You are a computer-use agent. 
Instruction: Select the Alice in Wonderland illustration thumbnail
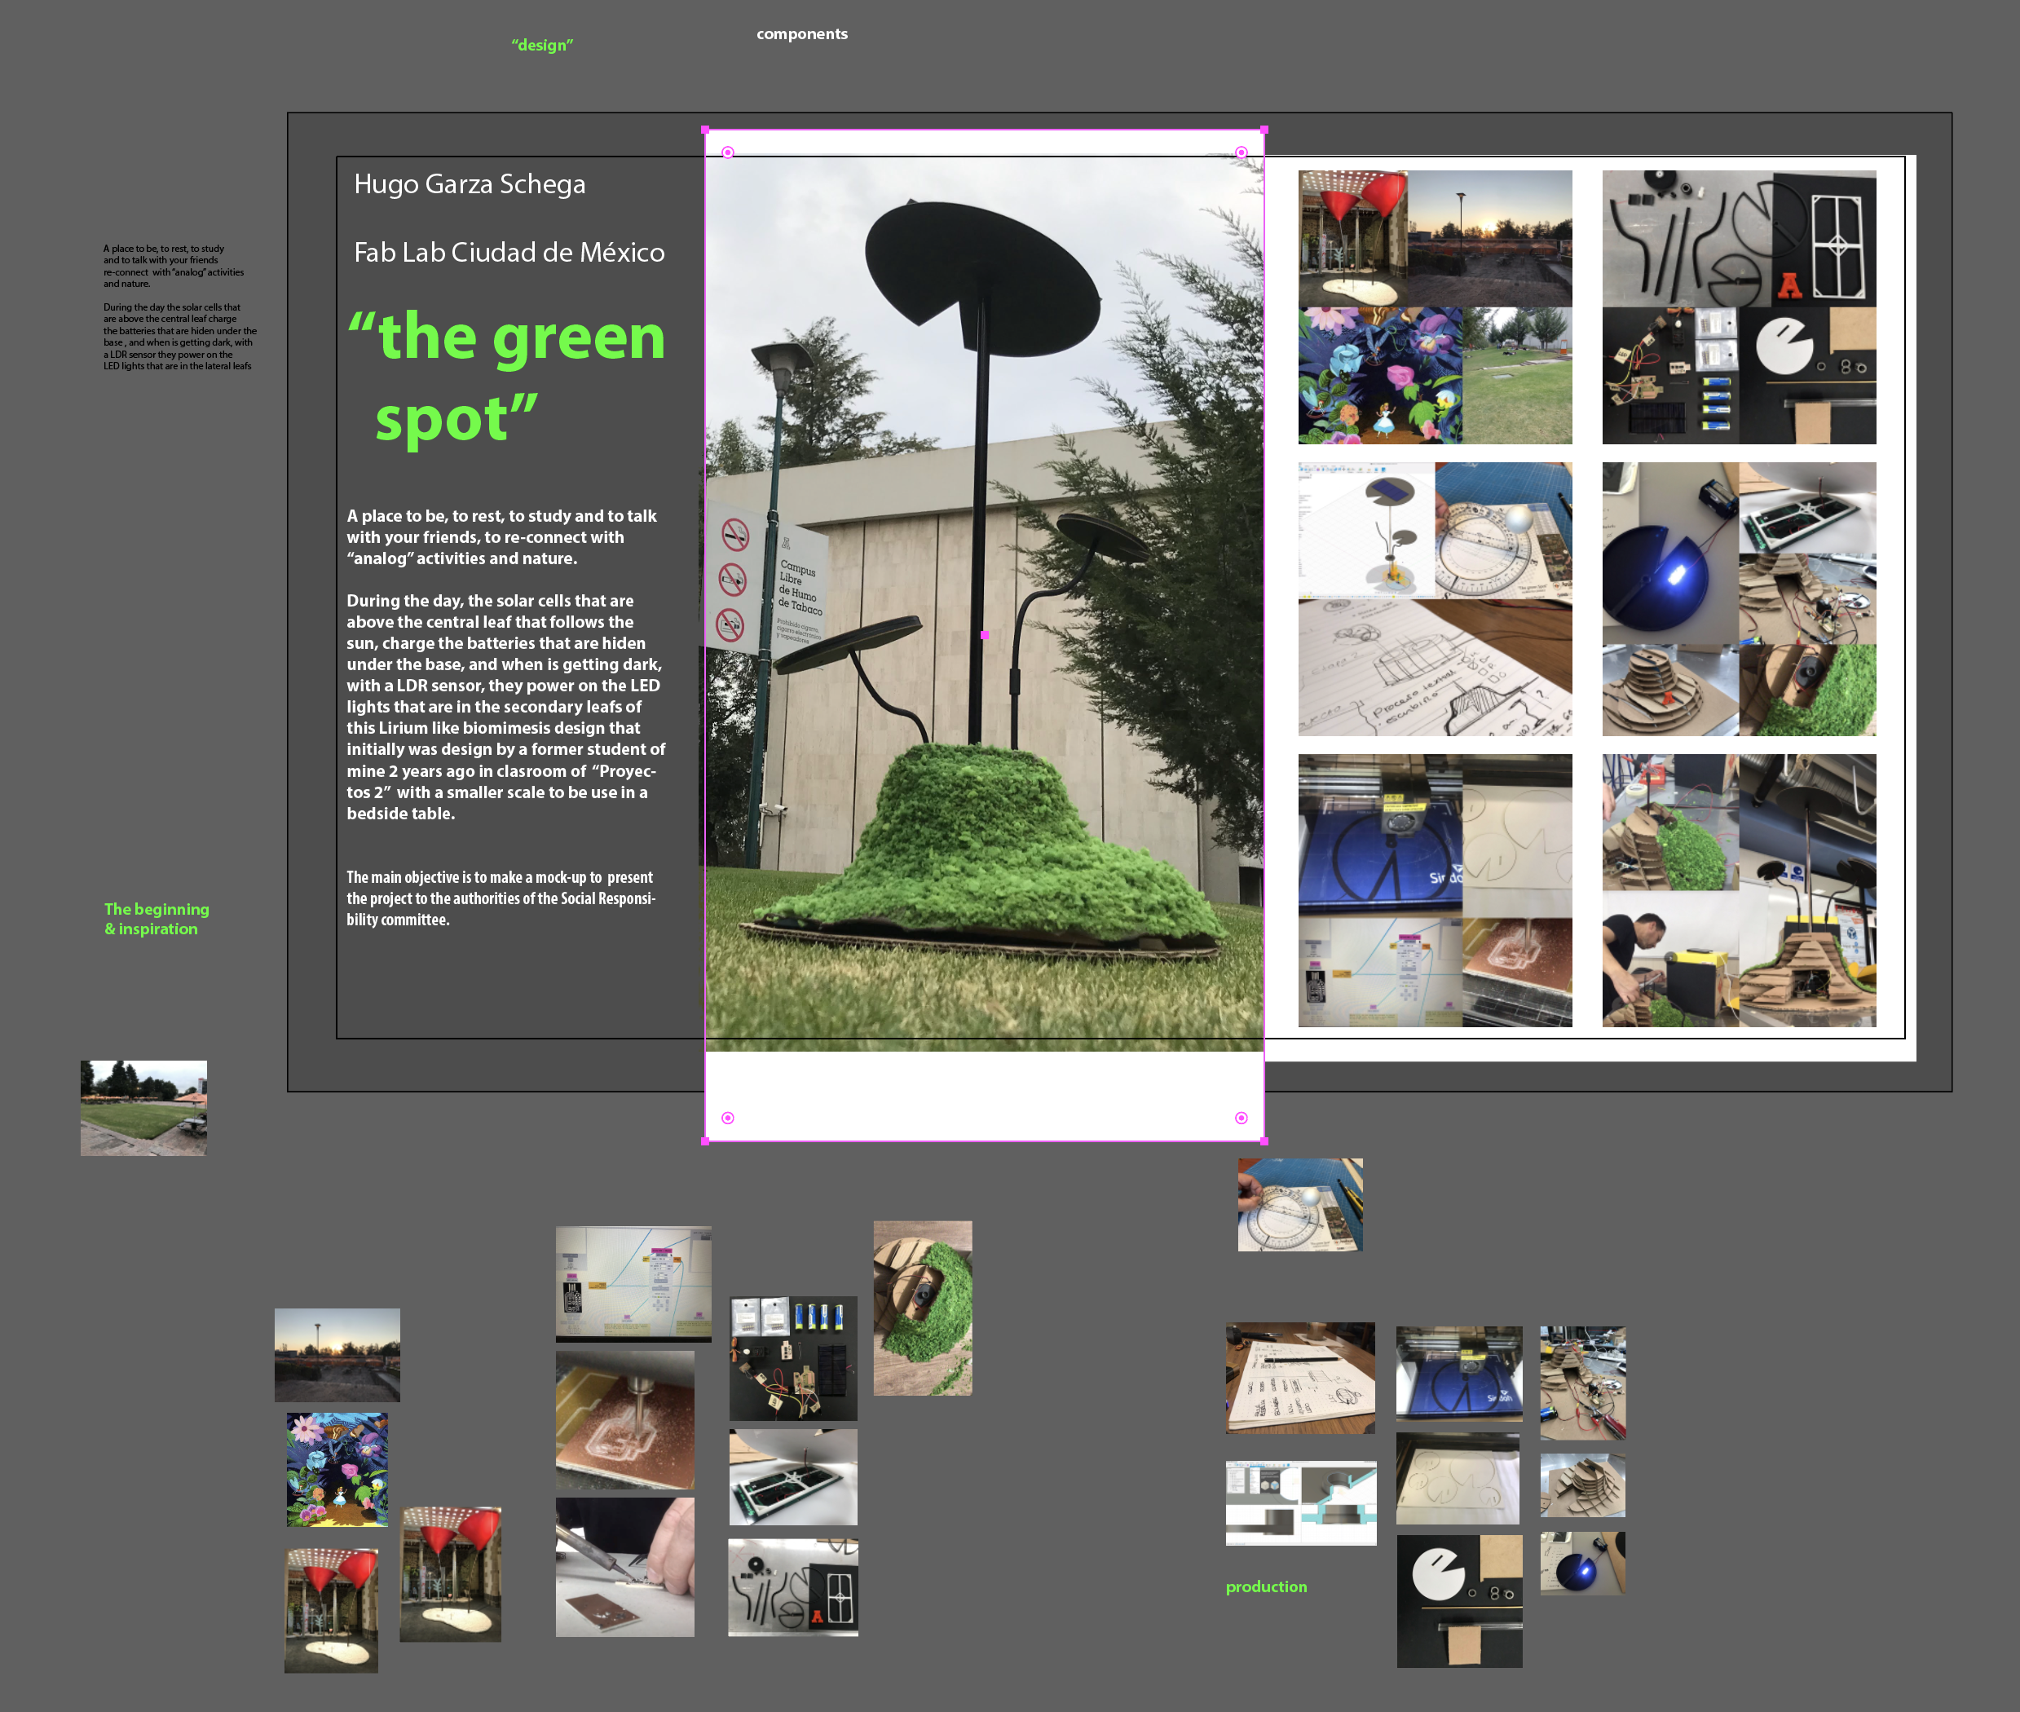click(x=337, y=1469)
